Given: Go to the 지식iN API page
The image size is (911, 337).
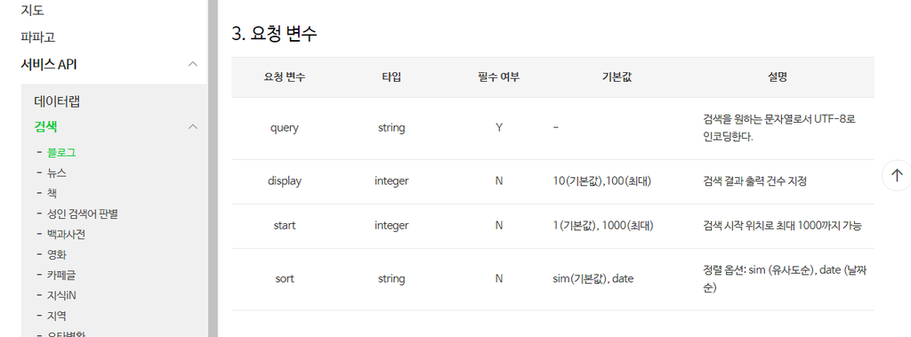Looking at the screenshot, I should pyautogui.click(x=61, y=295).
